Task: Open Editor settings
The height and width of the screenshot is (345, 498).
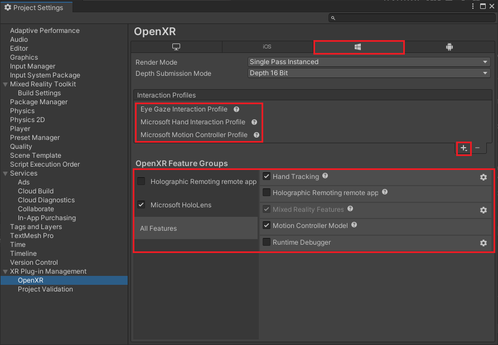Action: pyautogui.click(x=19, y=48)
